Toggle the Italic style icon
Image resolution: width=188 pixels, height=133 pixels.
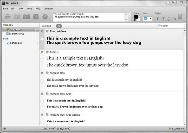[163, 19]
